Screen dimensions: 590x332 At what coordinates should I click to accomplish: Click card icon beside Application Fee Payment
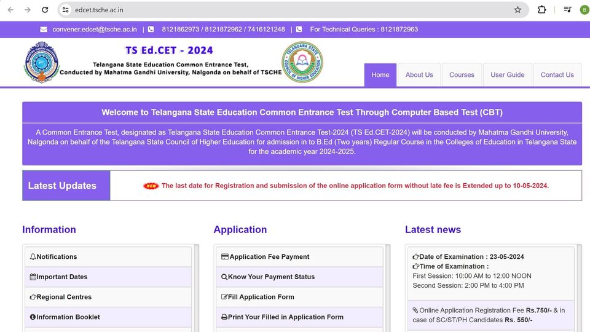(225, 257)
